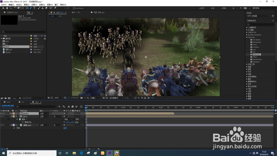Hide the yt1 layer eye icon

(x=2, y=116)
